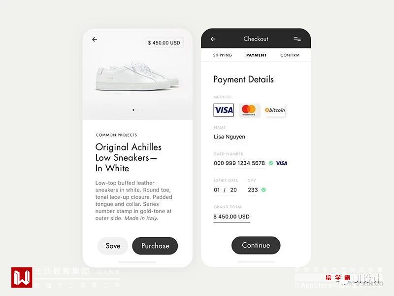Select the VISA payment method

[224, 110]
